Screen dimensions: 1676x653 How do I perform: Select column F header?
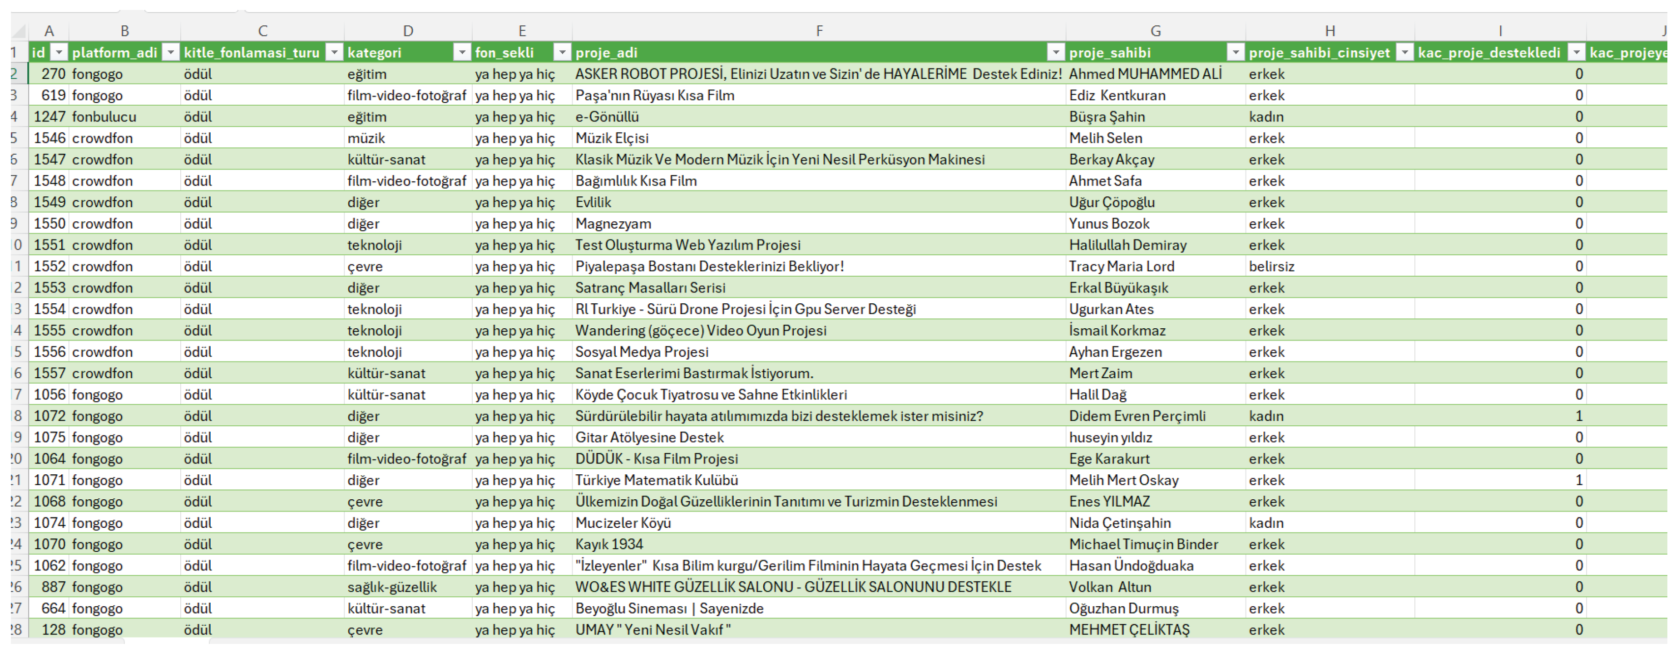pos(819,31)
